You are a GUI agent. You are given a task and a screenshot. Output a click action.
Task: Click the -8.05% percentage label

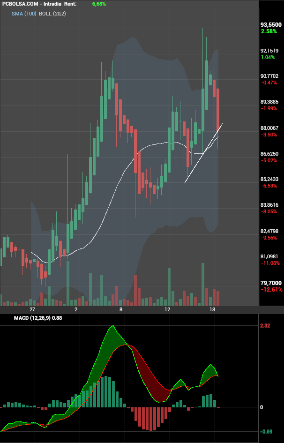point(269,211)
